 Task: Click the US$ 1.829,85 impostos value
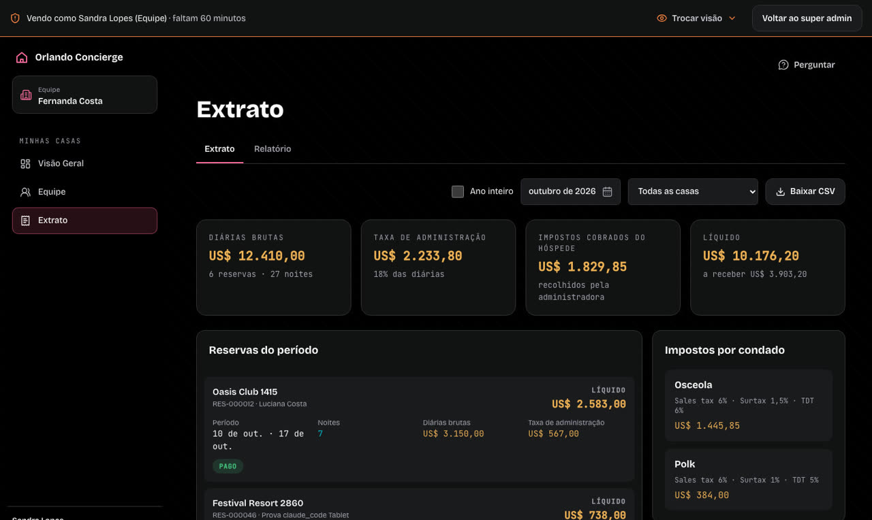582,267
